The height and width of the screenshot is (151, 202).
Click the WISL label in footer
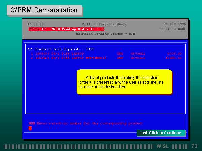[163, 147]
